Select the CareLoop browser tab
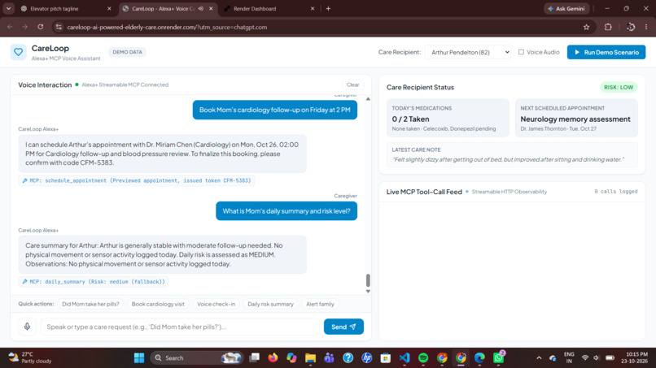Image resolution: width=656 pixels, height=368 pixels. coord(163,8)
